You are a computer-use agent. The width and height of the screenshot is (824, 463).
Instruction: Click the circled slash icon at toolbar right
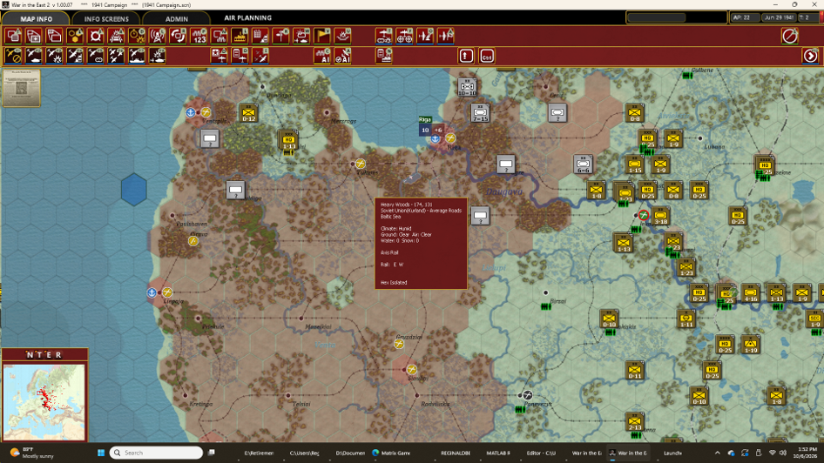point(790,36)
